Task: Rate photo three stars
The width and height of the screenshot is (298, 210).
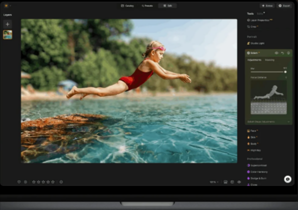Action: (43, 182)
